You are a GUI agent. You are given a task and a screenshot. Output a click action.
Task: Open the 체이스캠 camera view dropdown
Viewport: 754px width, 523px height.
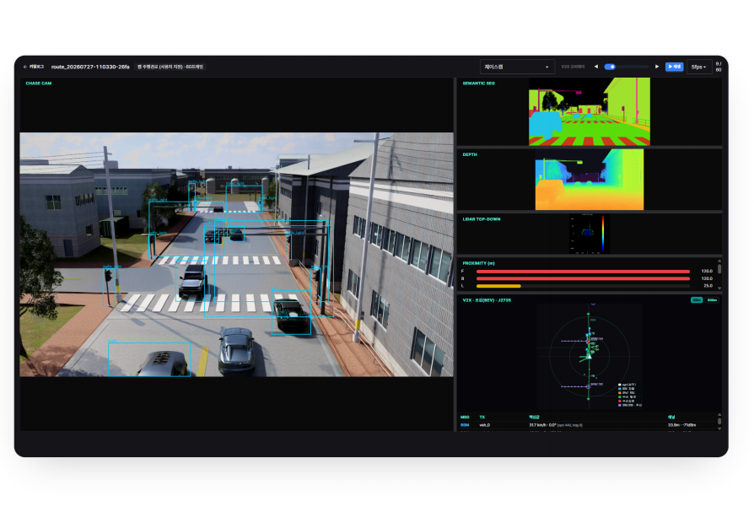click(x=517, y=67)
